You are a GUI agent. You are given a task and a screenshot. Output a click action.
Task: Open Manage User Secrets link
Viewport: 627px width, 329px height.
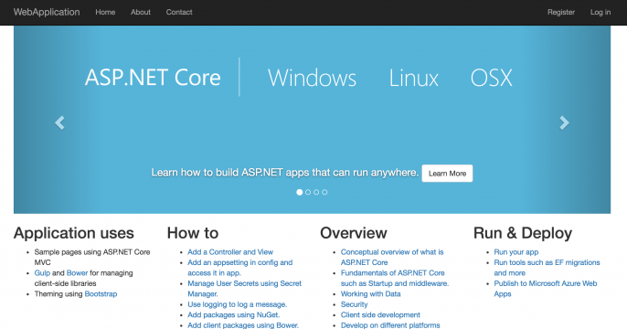(x=244, y=289)
